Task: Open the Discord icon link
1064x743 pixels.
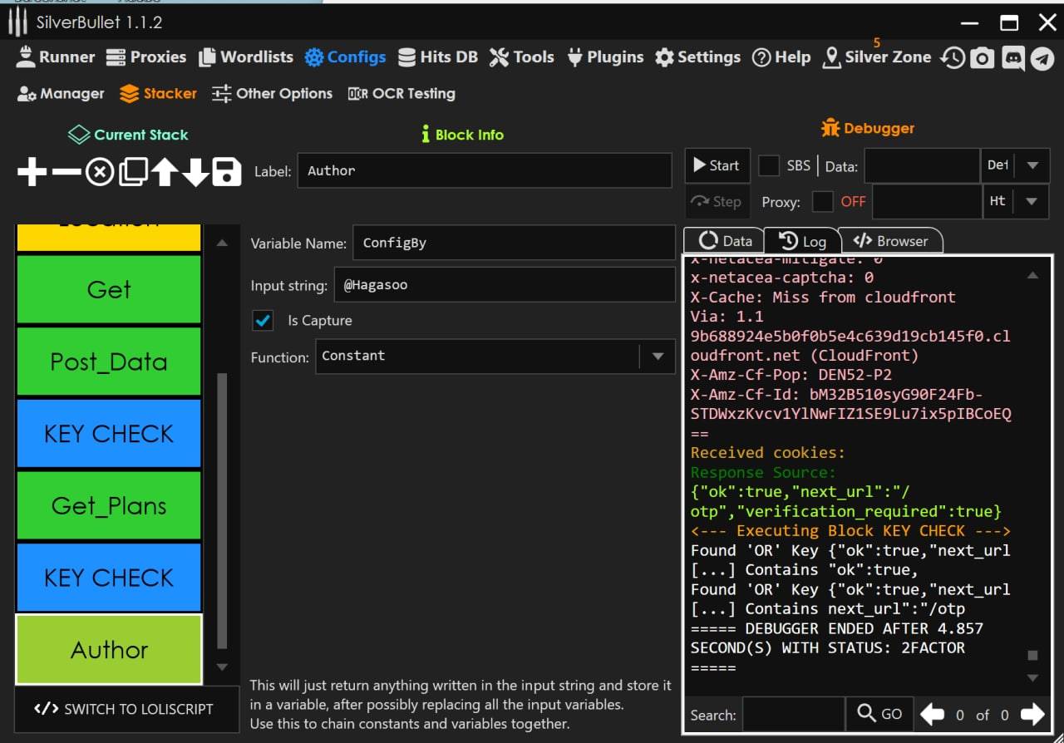Action: (1012, 57)
